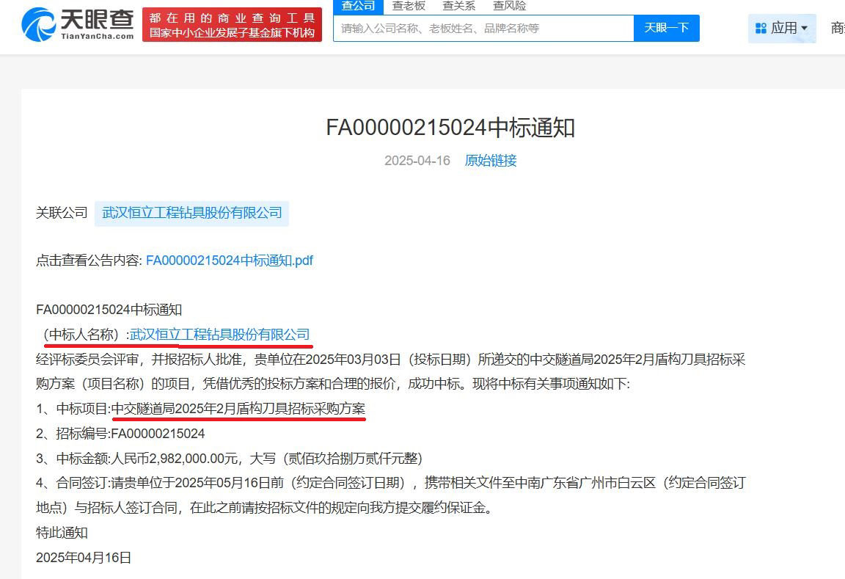Focus the company name search box
Image resolution: width=845 pixels, height=579 pixels.
point(483,28)
